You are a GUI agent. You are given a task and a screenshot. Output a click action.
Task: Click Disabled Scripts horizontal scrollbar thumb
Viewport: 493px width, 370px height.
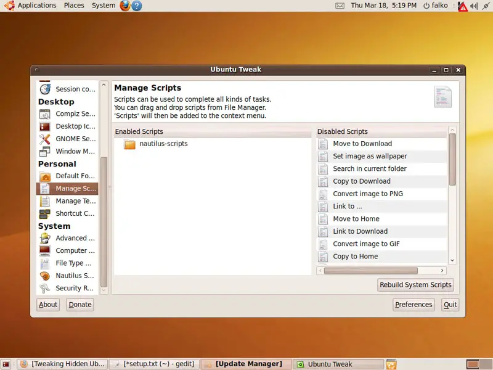(371, 271)
